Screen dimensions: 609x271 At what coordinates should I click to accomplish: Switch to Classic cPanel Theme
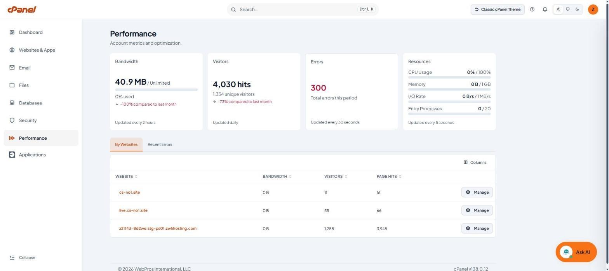pyautogui.click(x=498, y=9)
